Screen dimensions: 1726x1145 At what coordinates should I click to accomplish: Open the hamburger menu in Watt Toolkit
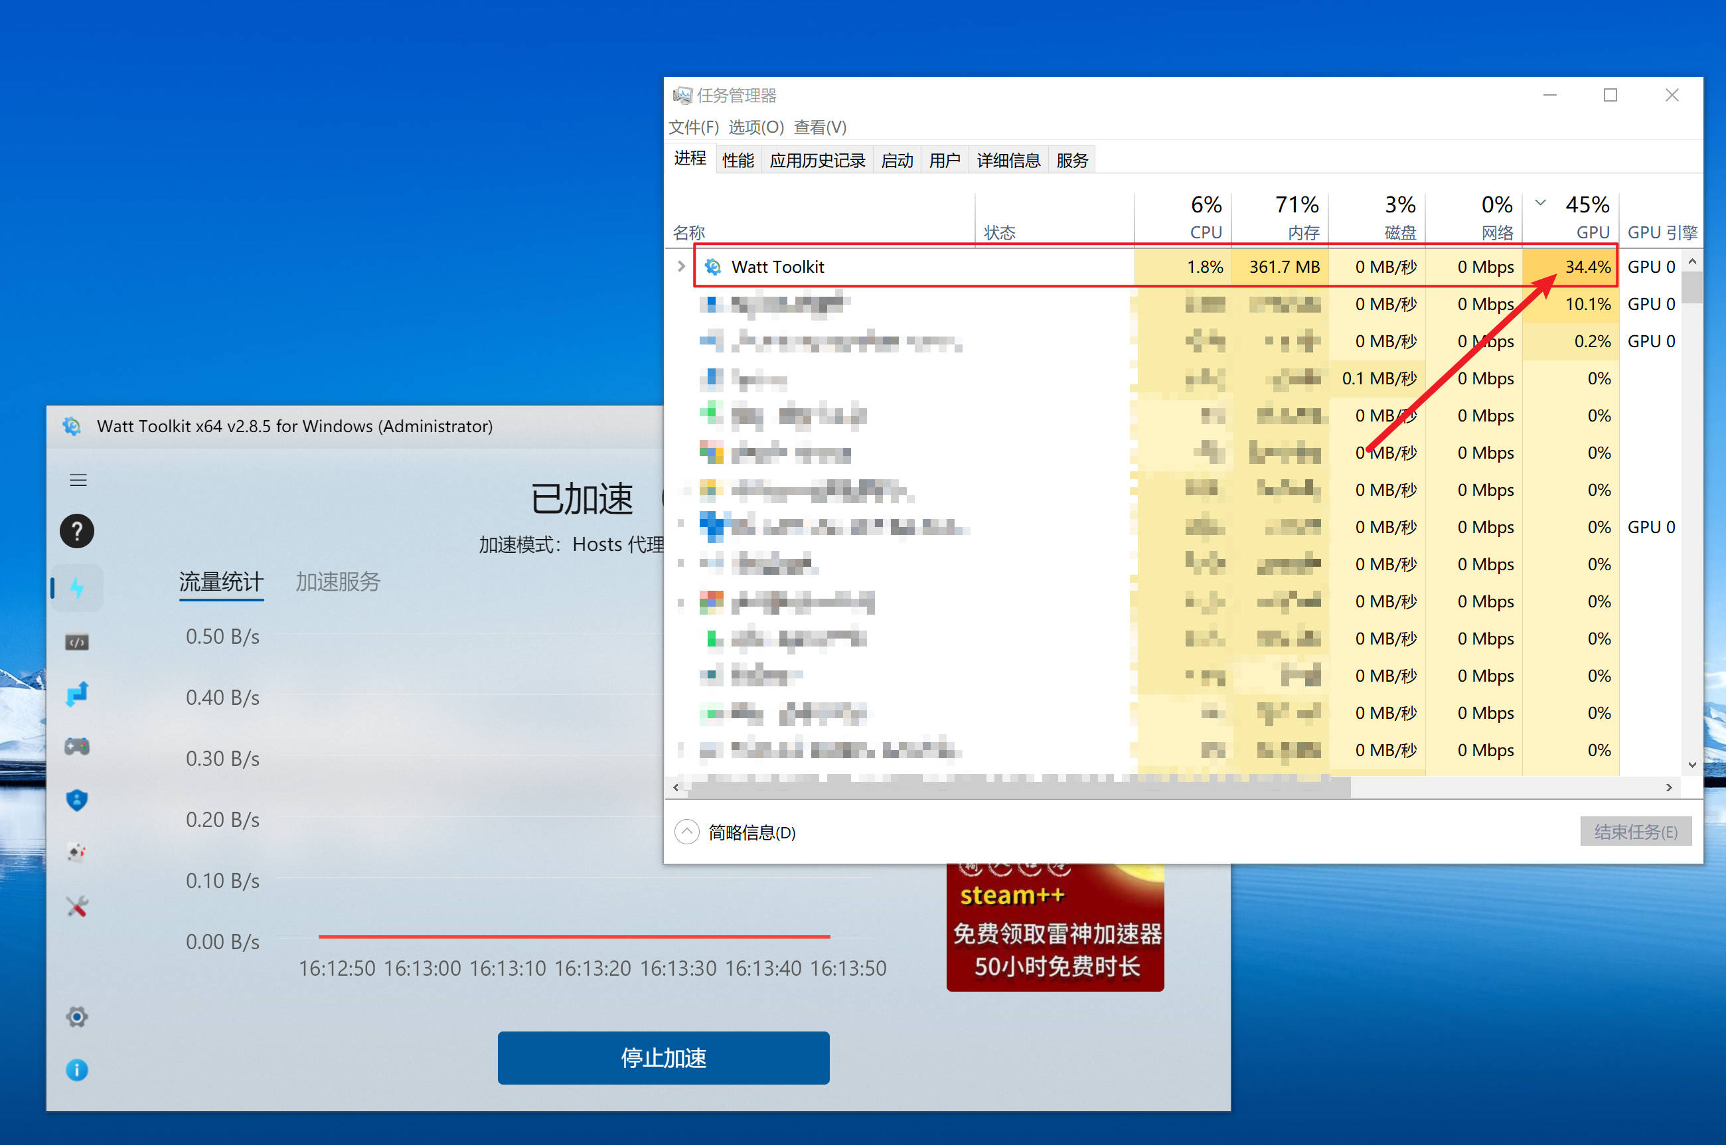click(x=78, y=480)
